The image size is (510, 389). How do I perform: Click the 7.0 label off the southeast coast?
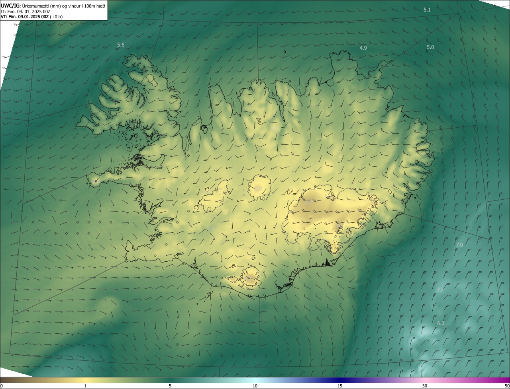pos(459,245)
